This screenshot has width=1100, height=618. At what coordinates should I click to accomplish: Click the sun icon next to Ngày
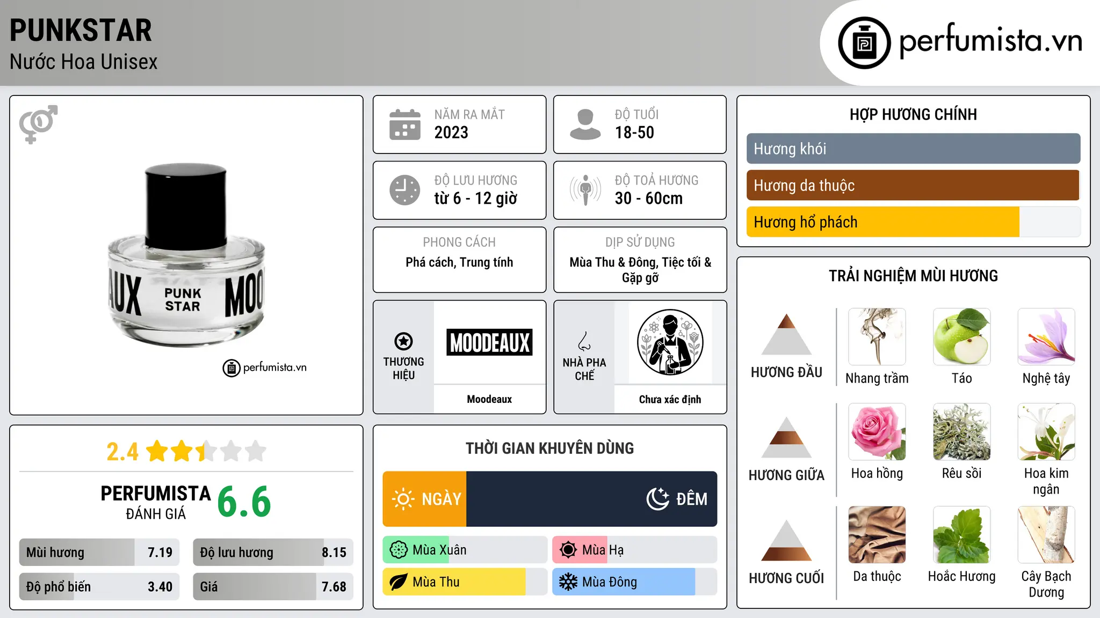click(x=403, y=499)
